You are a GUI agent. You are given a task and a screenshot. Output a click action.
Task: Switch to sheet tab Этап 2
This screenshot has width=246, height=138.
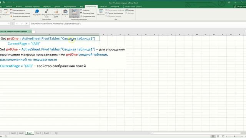pyautogui.click(x=38, y=133)
